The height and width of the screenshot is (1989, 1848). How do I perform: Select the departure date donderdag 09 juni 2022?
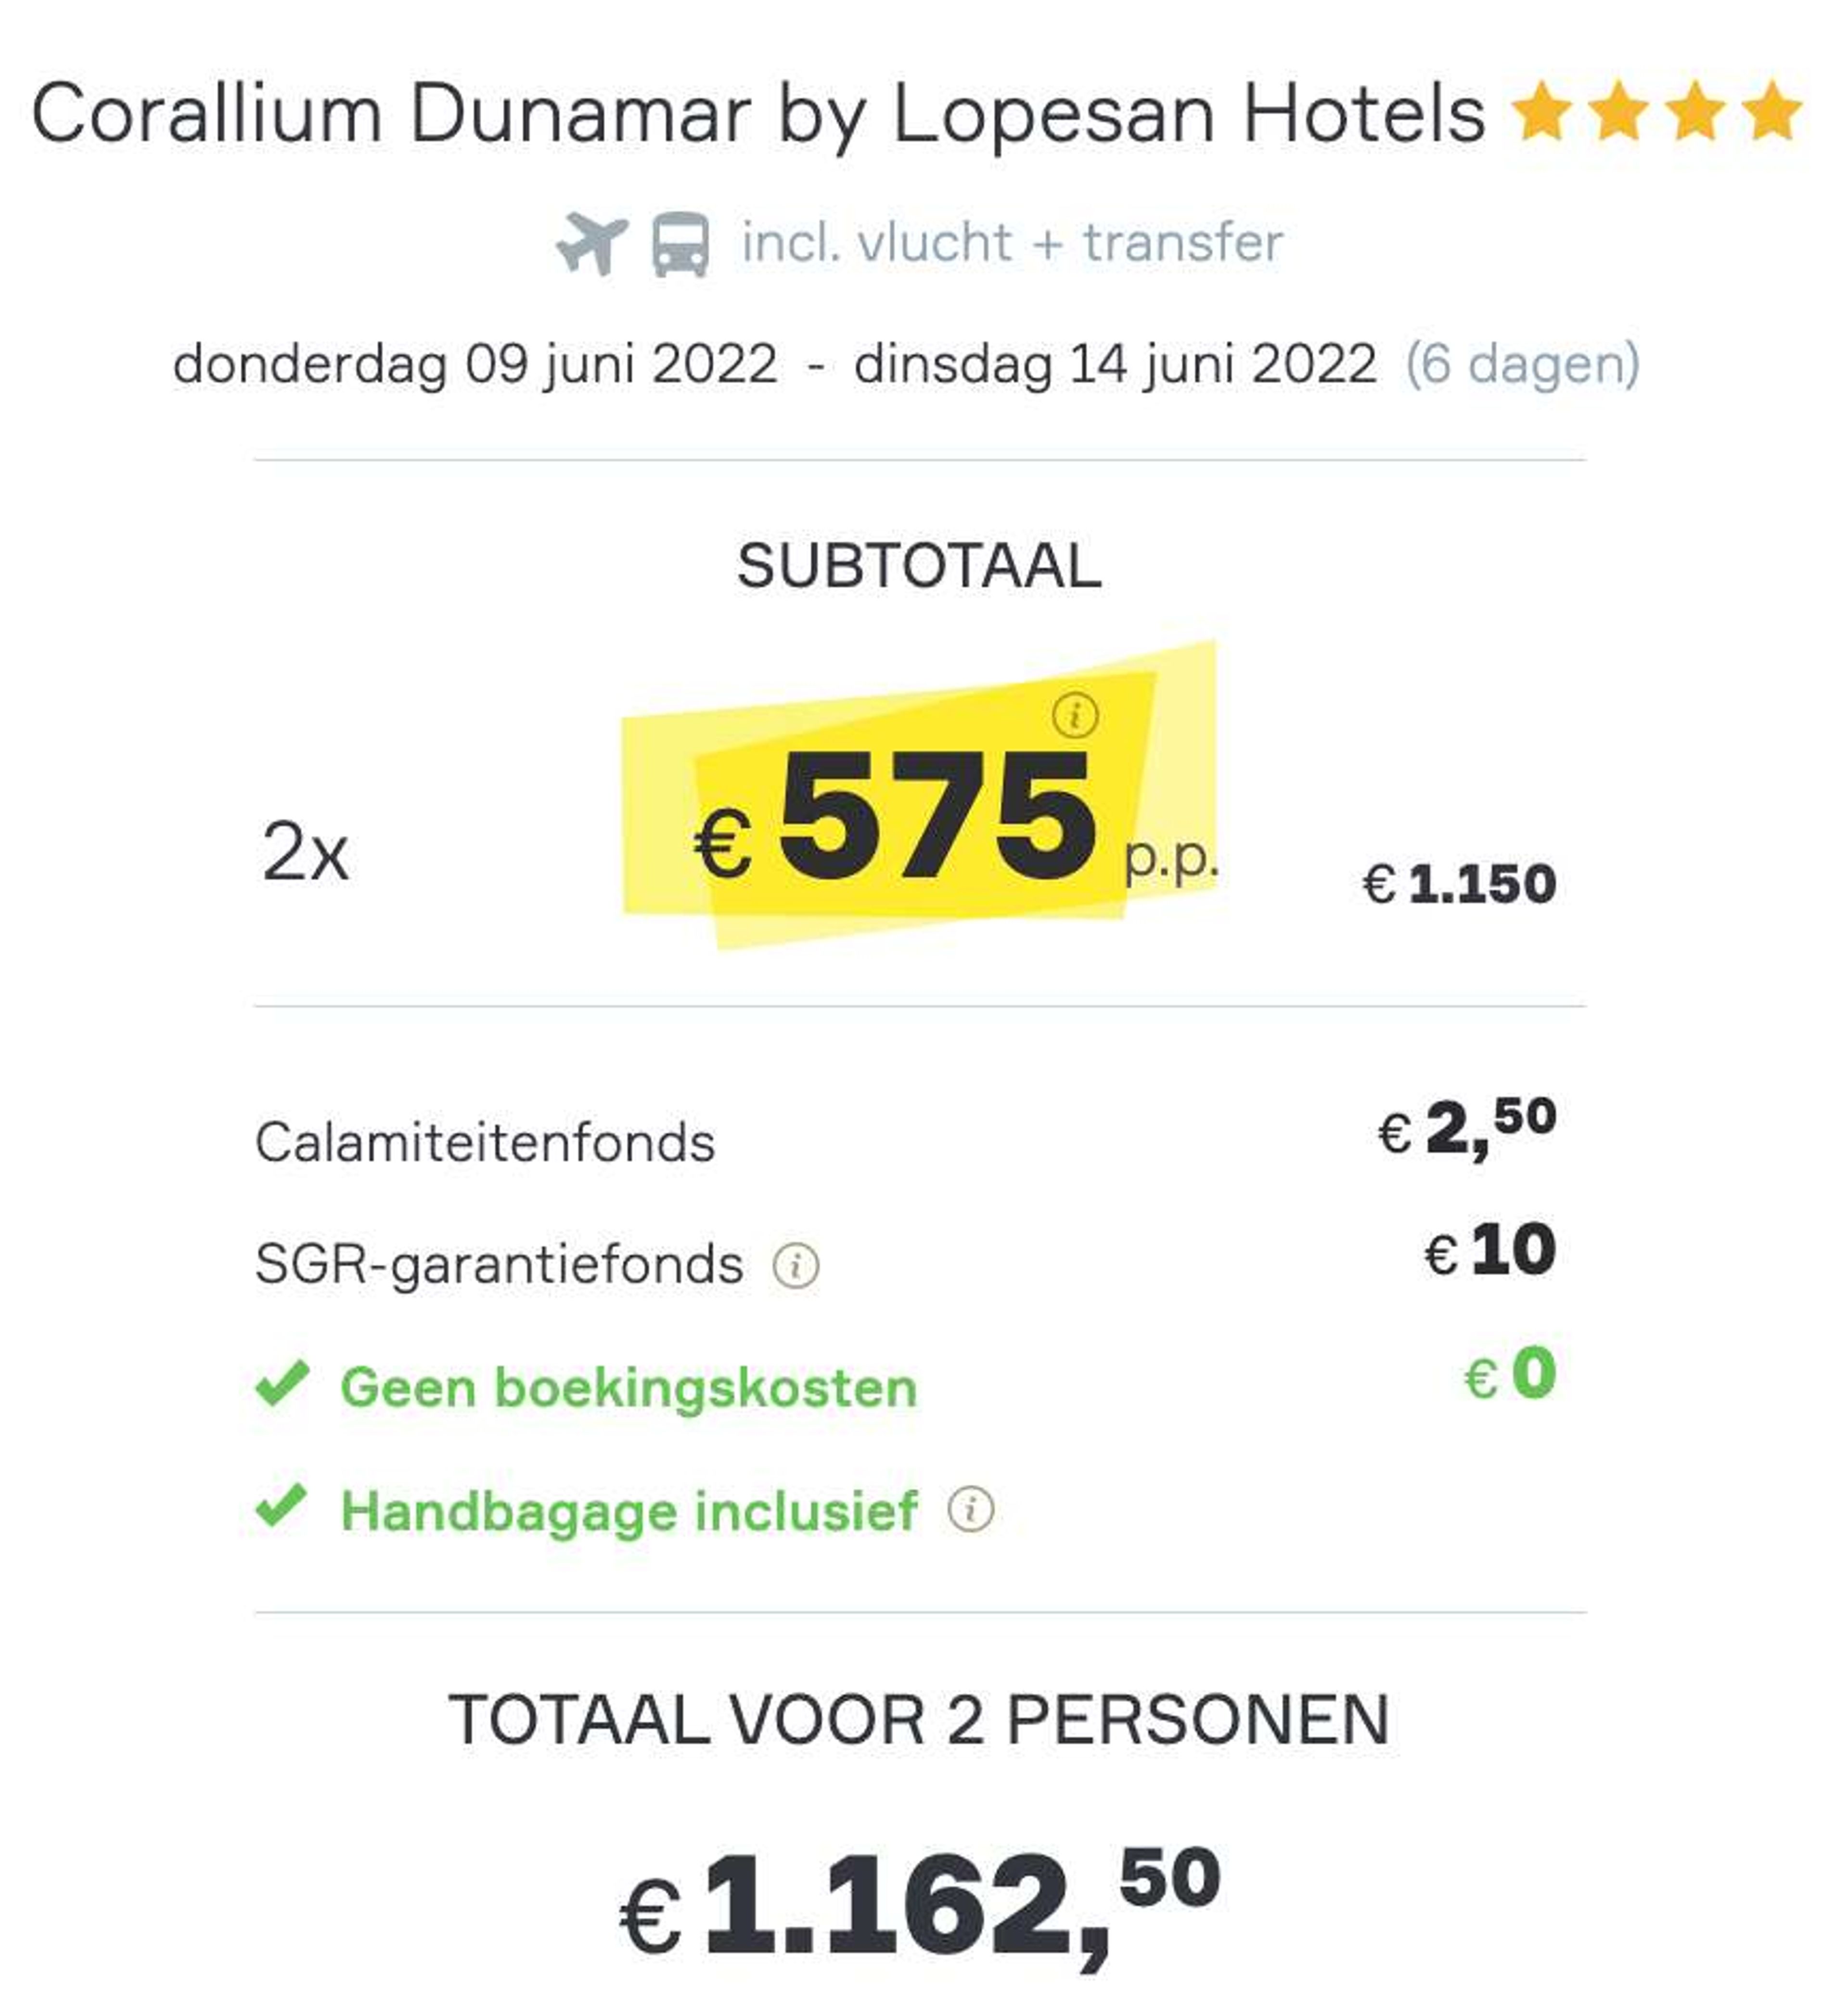pos(475,364)
